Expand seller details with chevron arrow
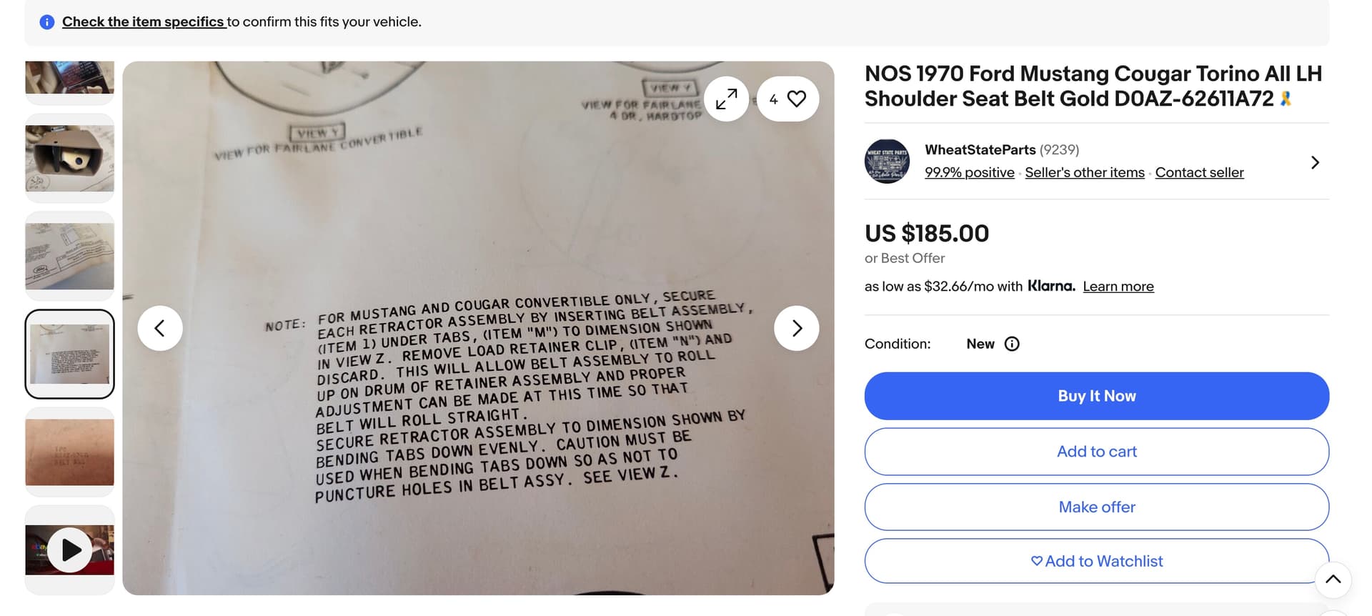Image resolution: width=1372 pixels, height=616 pixels. click(x=1315, y=162)
